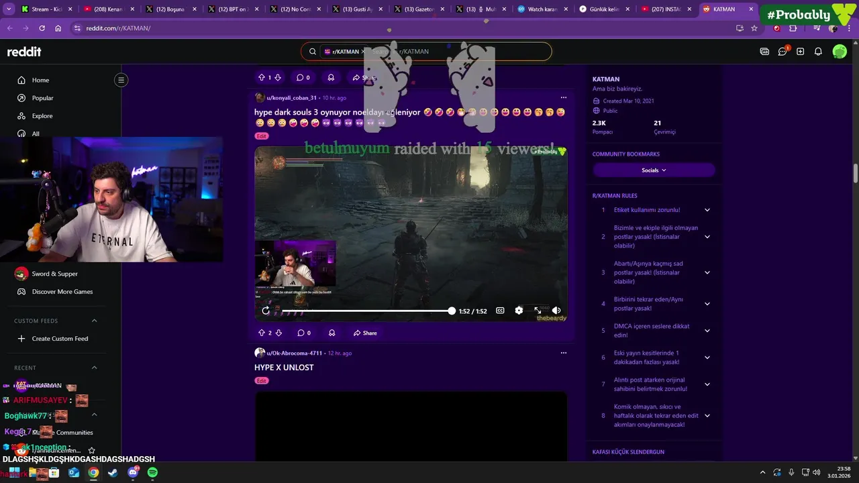The image size is (859, 483).
Task: Open Popular in the Reddit sidebar
Action: [42, 98]
